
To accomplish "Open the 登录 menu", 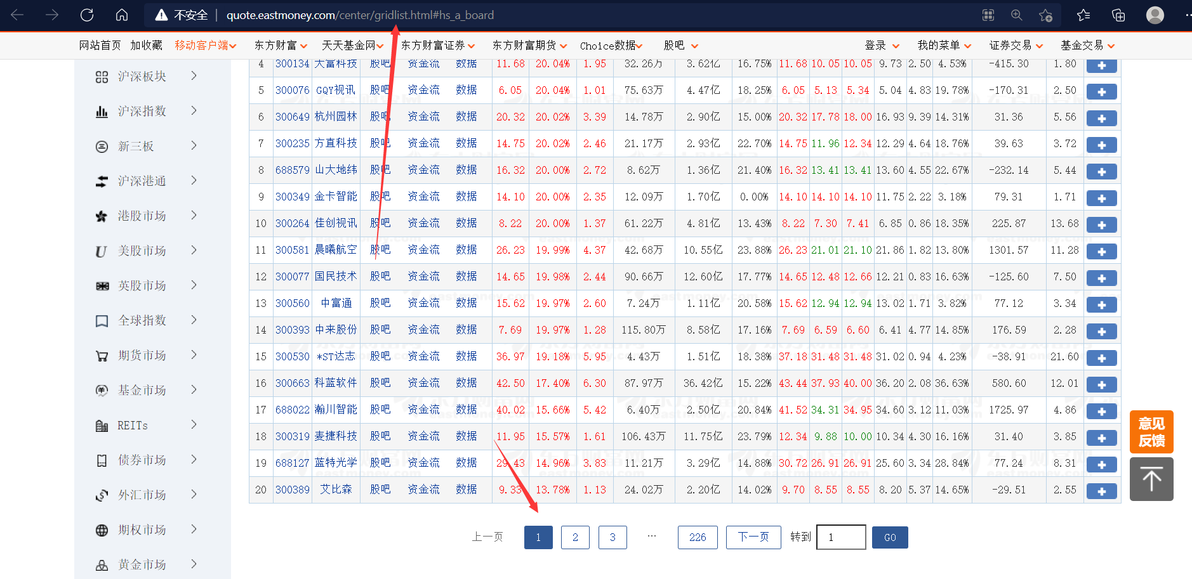I will [x=882, y=46].
